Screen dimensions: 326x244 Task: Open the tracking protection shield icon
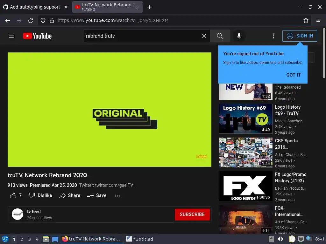43,20
